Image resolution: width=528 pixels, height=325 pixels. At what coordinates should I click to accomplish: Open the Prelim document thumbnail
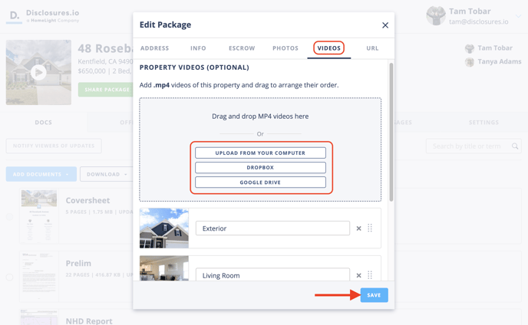coord(39,277)
